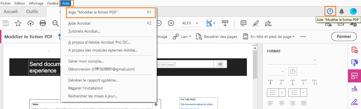Click the bulleted list button
The height and width of the screenshot is (109, 361).
pyautogui.click(x=273, y=93)
